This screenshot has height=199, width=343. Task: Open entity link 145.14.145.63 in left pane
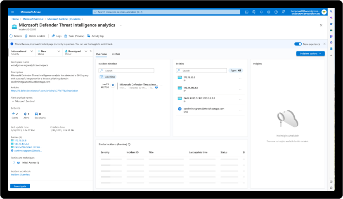click(21, 144)
